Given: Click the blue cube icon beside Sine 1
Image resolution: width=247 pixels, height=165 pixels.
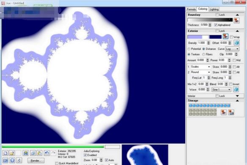Looking at the screenshot, I should (x=236, y=89).
